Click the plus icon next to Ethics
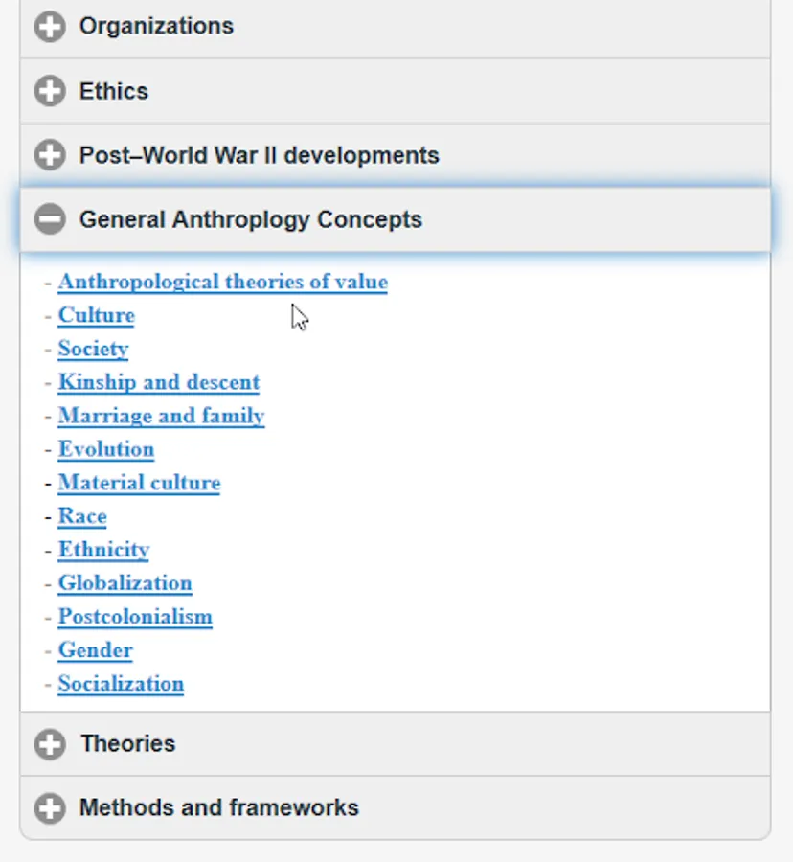Screen dimensions: 793x862 (x=50, y=92)
